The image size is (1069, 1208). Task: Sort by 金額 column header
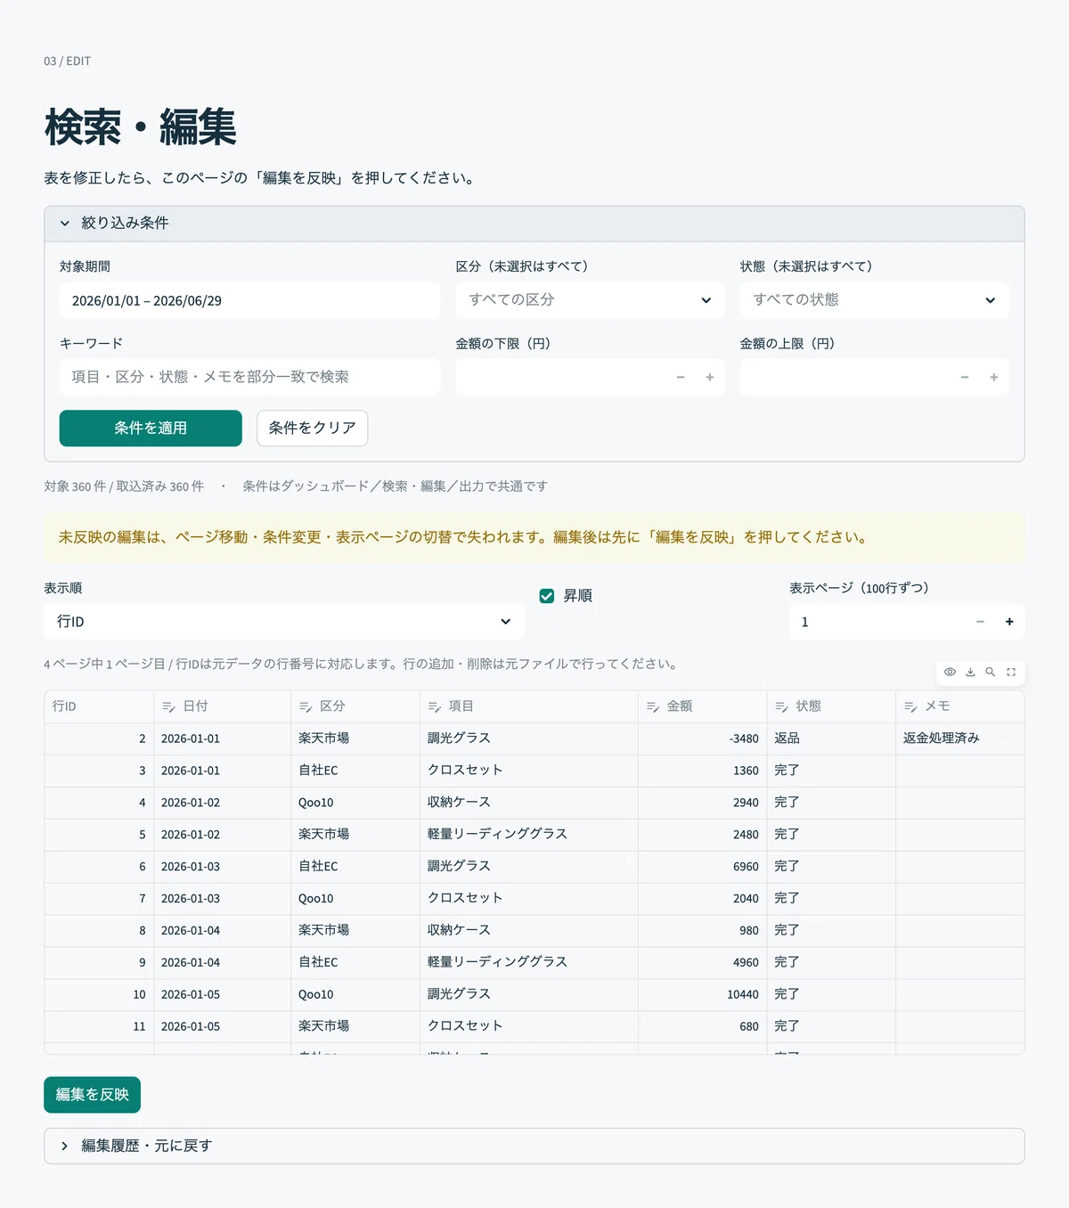(703, 706)
